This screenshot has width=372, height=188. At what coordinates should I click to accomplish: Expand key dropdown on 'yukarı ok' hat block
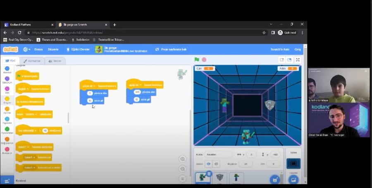click(94, 86)
